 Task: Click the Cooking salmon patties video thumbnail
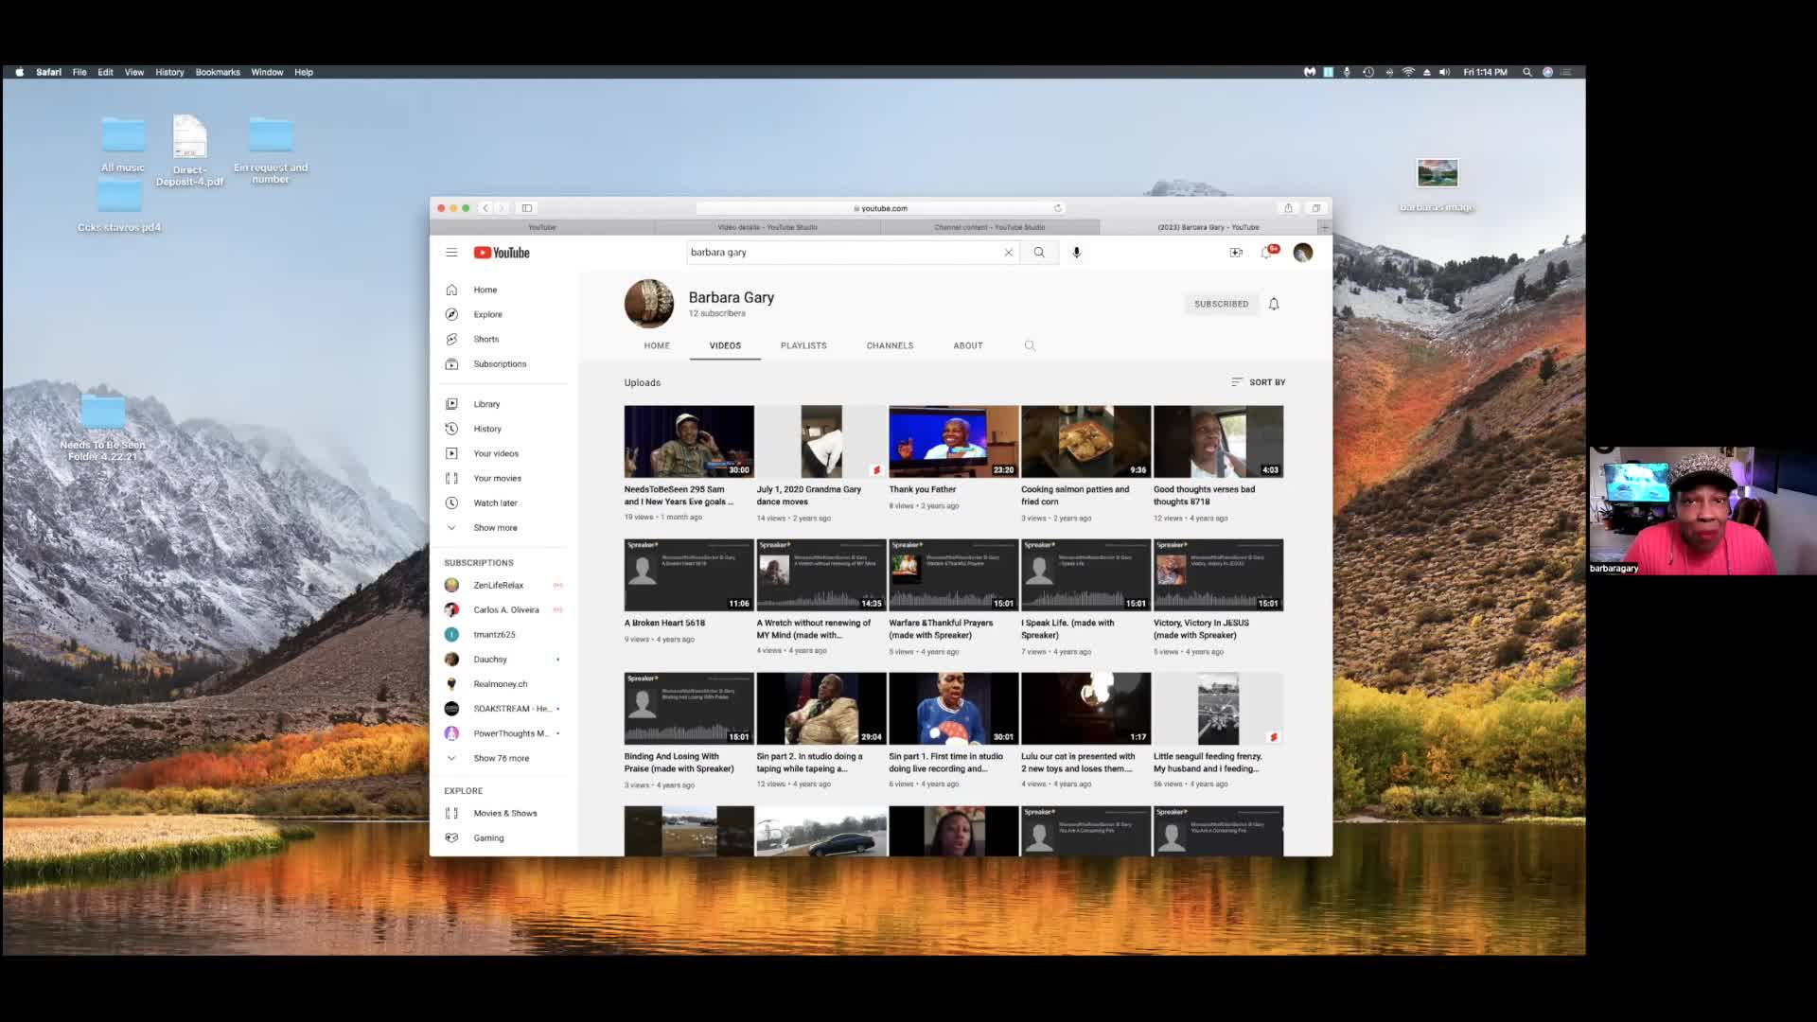[x=1085, y=442]
